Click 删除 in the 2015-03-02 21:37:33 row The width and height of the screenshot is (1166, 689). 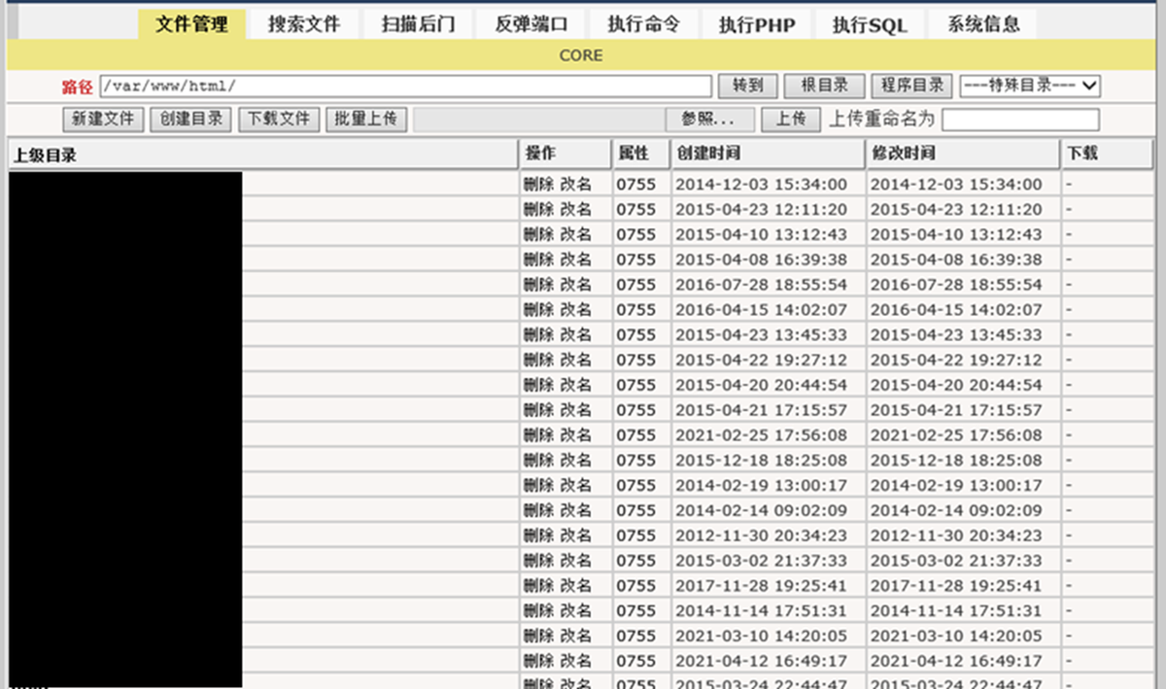pos(538,561)
